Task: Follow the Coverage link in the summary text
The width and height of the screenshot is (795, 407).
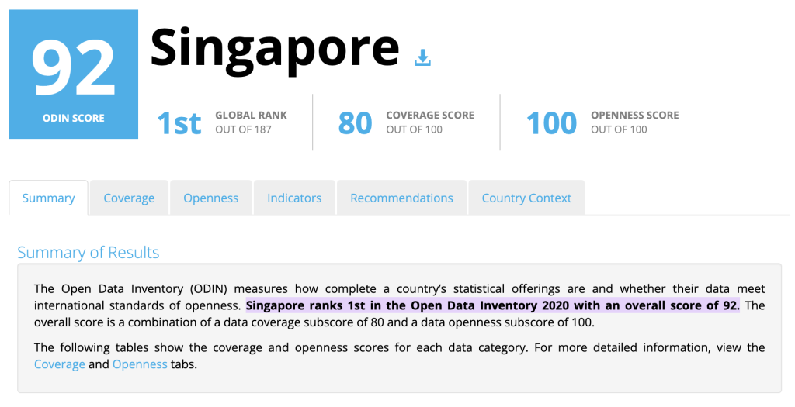Action: [59, 364]
